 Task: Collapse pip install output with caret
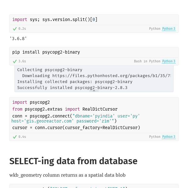(94, 91)
